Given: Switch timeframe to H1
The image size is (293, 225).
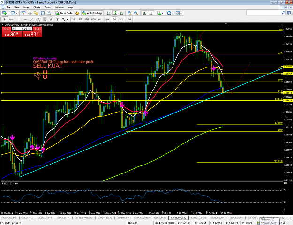Looking at the screenshot, I should [100, 19].
